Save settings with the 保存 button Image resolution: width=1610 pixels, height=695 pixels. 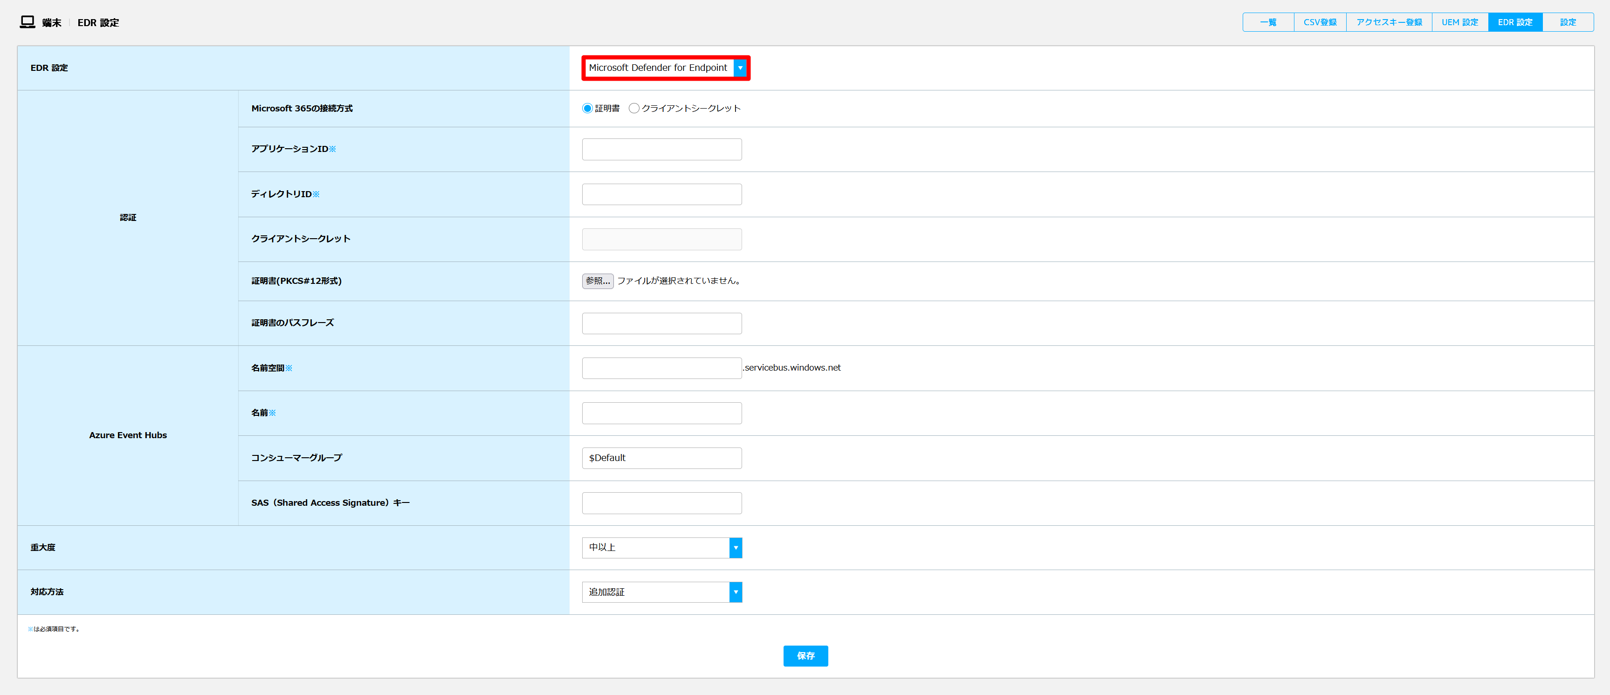(805, 656)
